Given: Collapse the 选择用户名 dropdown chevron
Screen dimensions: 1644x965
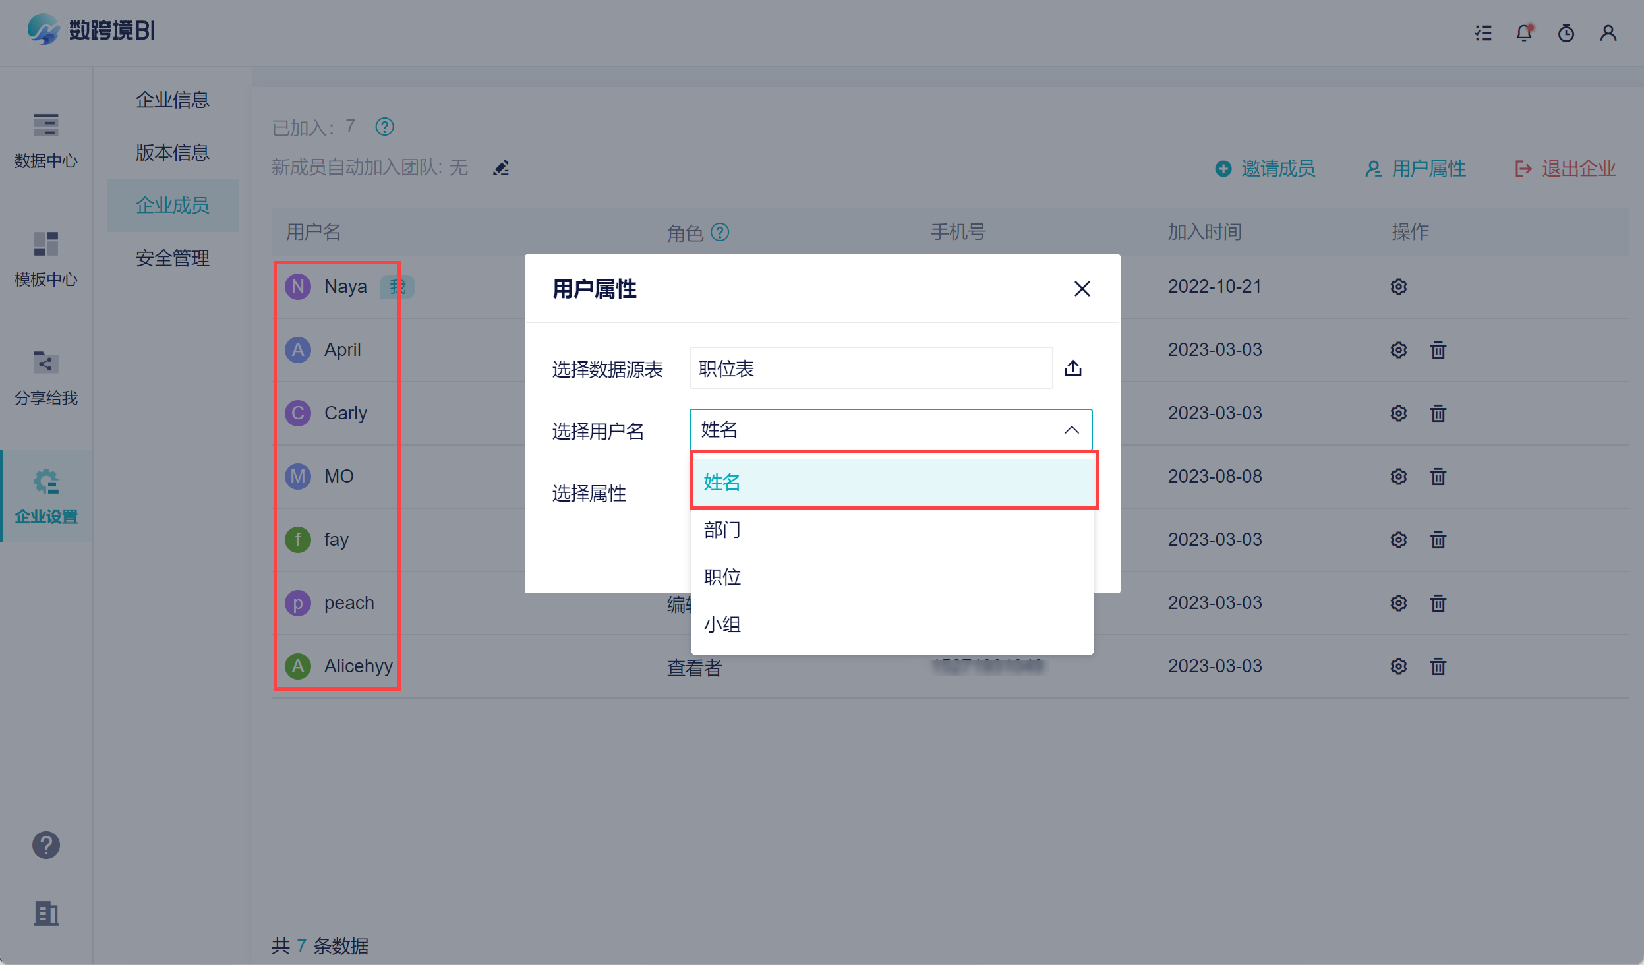Looking at the screenshot, I should point(1071,430).
